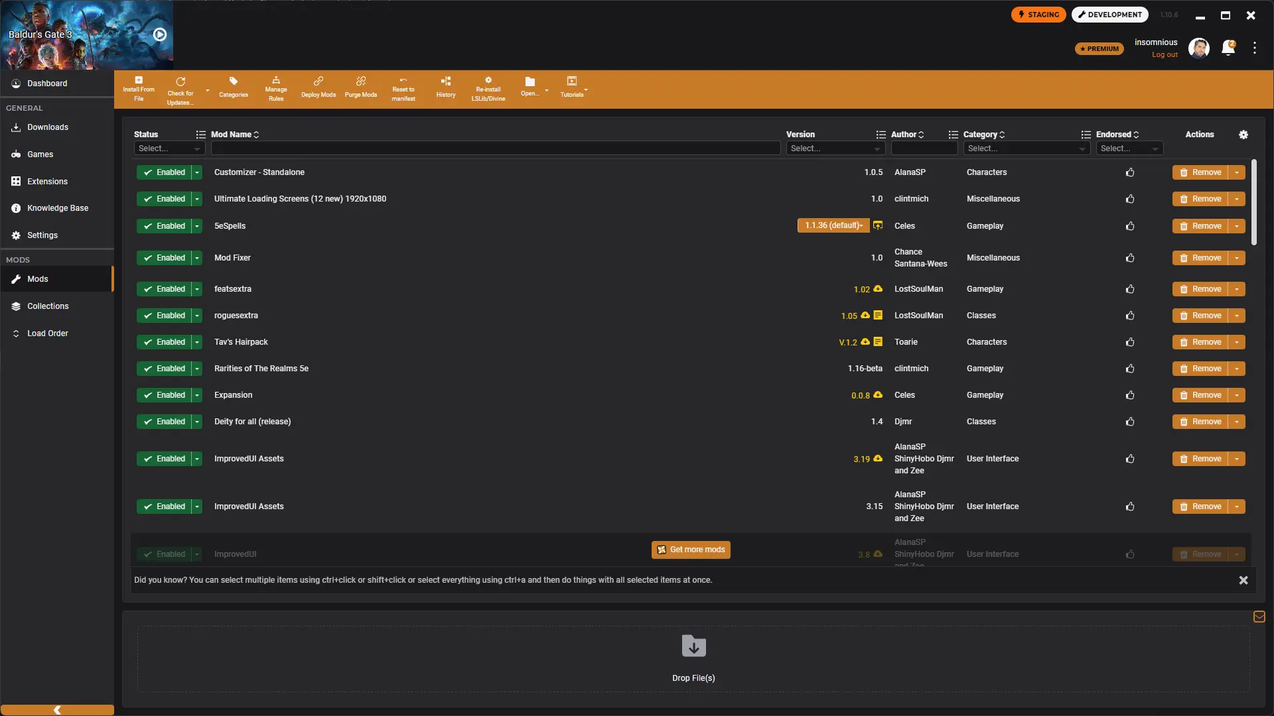
Task: Click the Get more mods button
Action: (x=691, y=550)
